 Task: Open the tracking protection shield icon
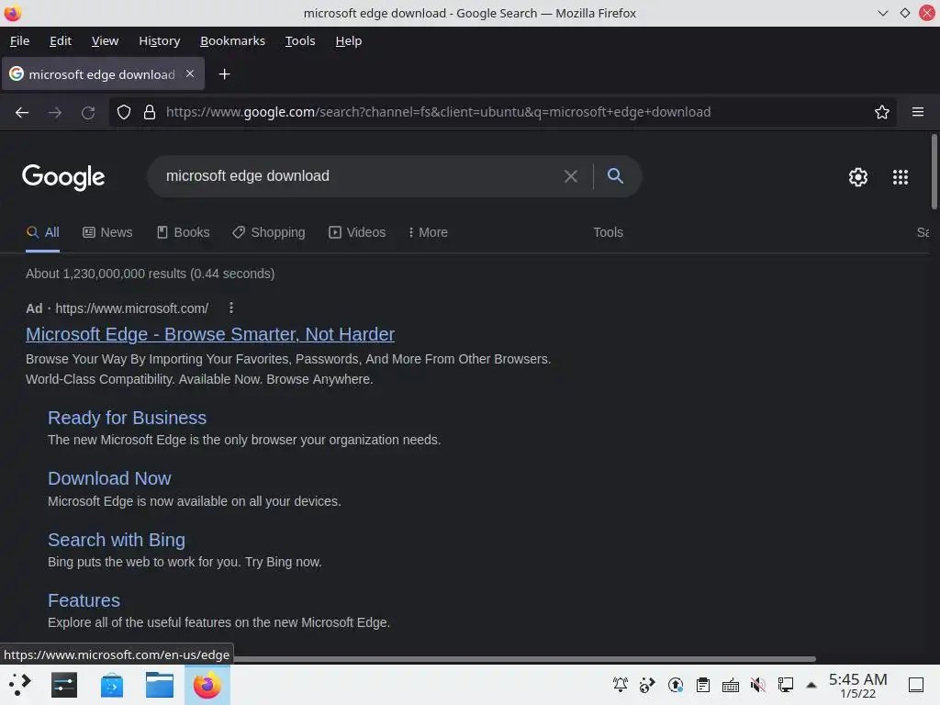click(124, 112)
